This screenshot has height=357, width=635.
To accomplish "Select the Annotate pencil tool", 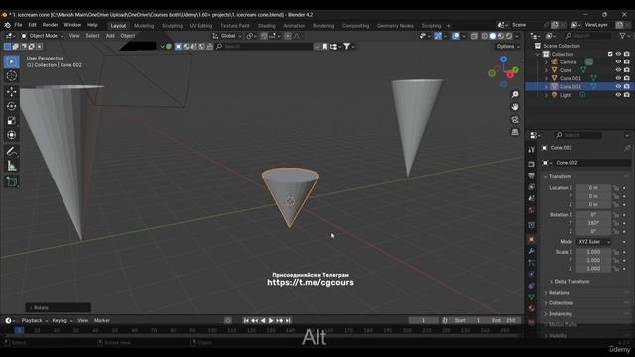I will pyautogui.click(x=11, y=152).
